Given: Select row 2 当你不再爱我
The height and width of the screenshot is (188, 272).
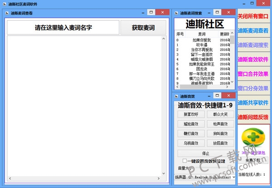Looking at the screenshot, I should pos(203,49).
